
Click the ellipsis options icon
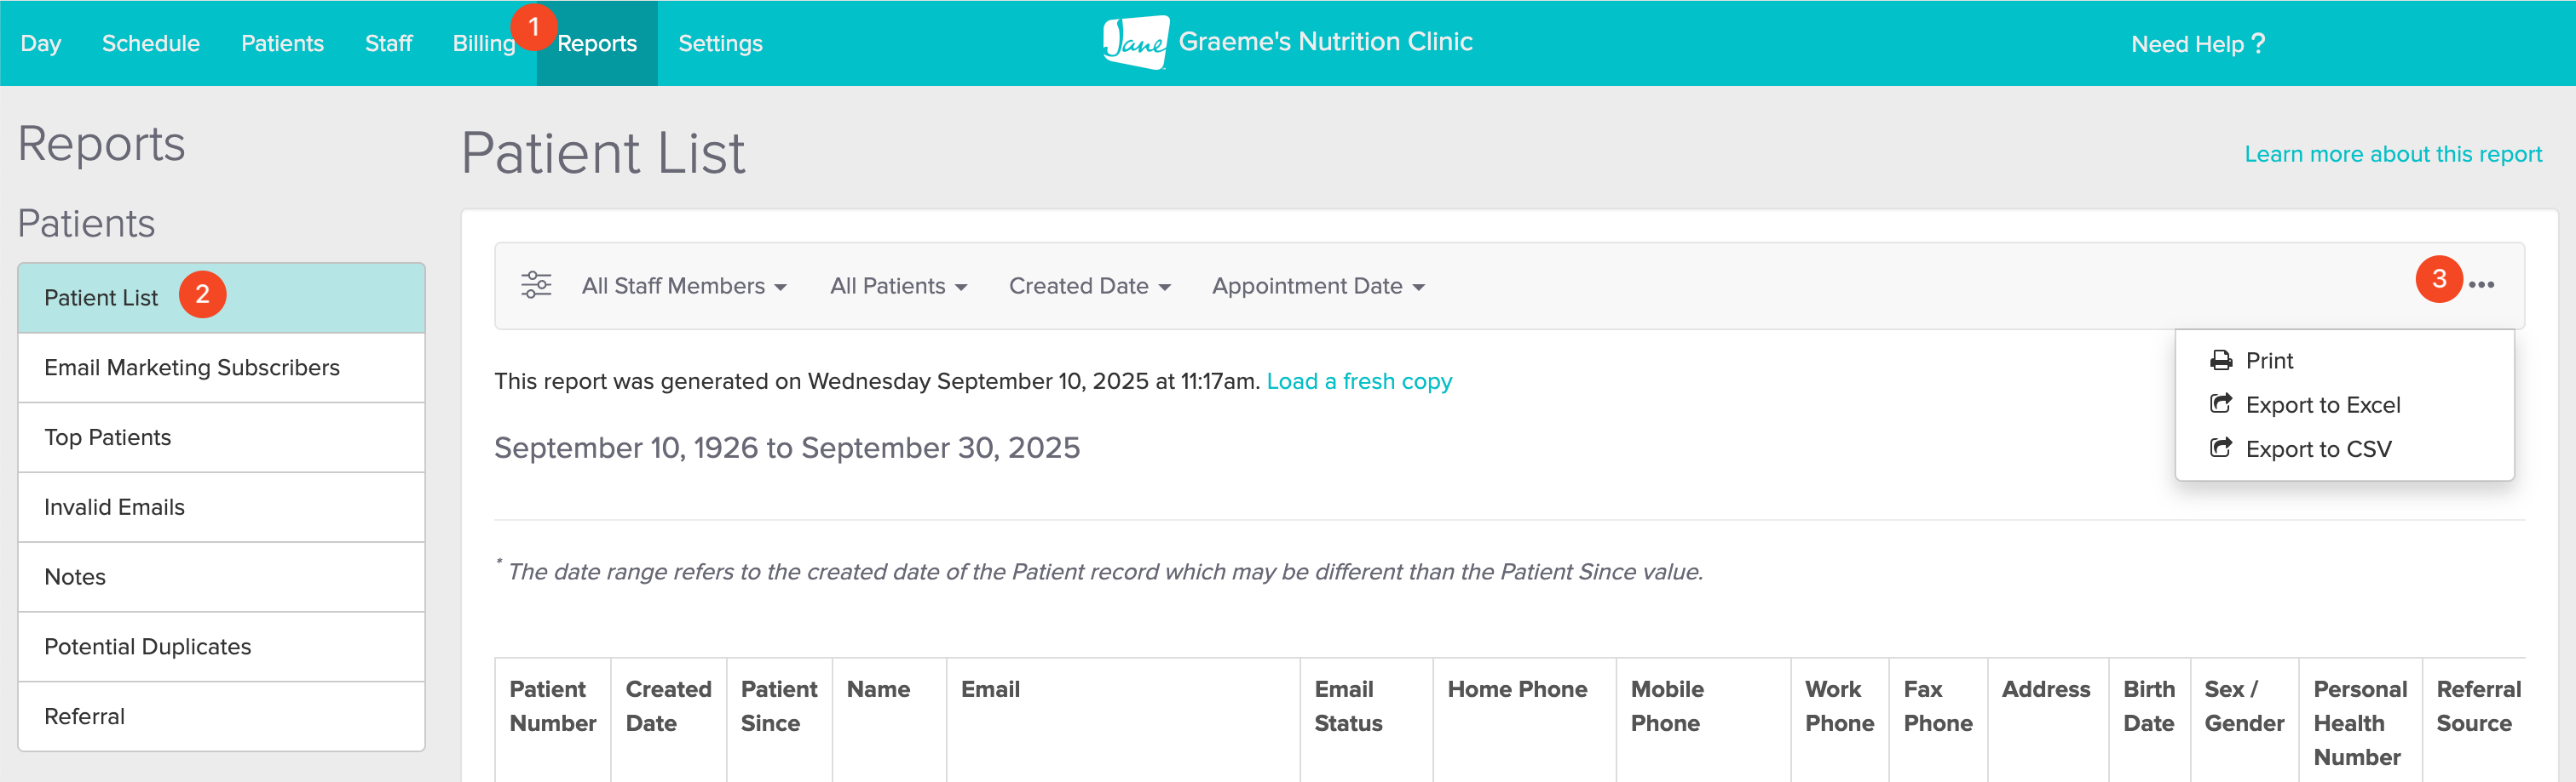[2483, 286]
